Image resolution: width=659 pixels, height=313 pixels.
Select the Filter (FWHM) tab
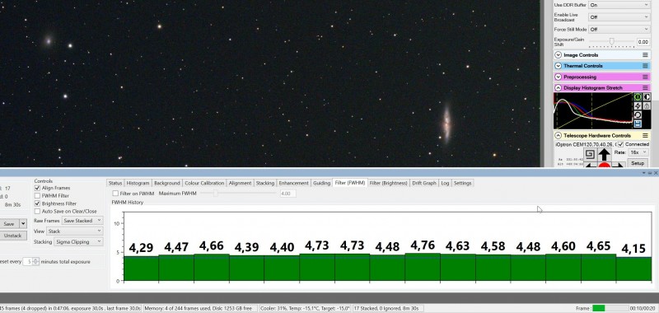pyautogui.click(x=349, y=183)
